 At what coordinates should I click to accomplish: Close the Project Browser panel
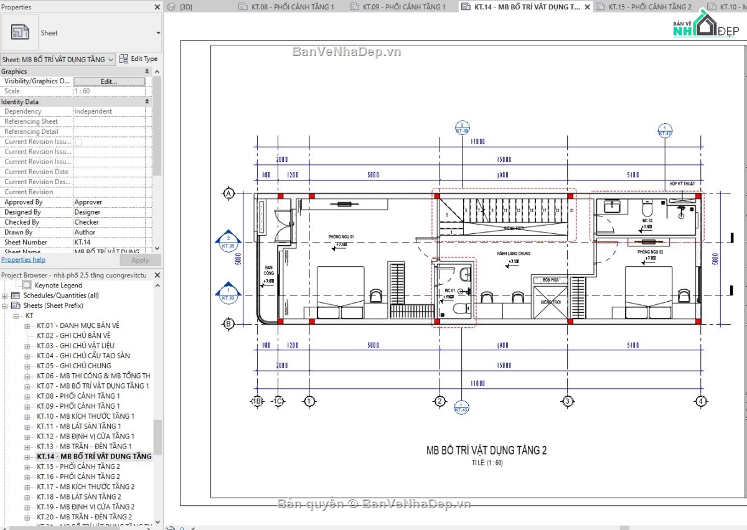pos(156,275)
